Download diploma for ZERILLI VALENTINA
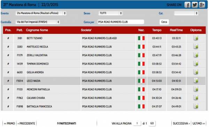 pyautogui.click(x=196, y=55)
